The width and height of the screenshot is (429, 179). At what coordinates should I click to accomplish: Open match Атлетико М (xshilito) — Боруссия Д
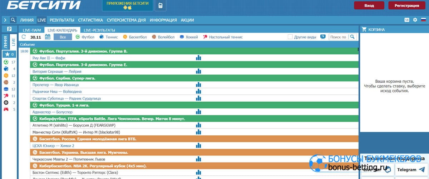73,125
